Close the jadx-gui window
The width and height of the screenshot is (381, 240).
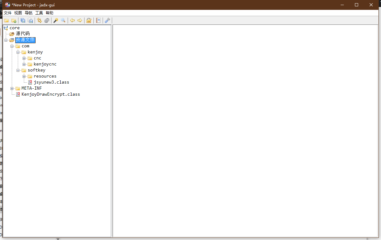[371, 5]
